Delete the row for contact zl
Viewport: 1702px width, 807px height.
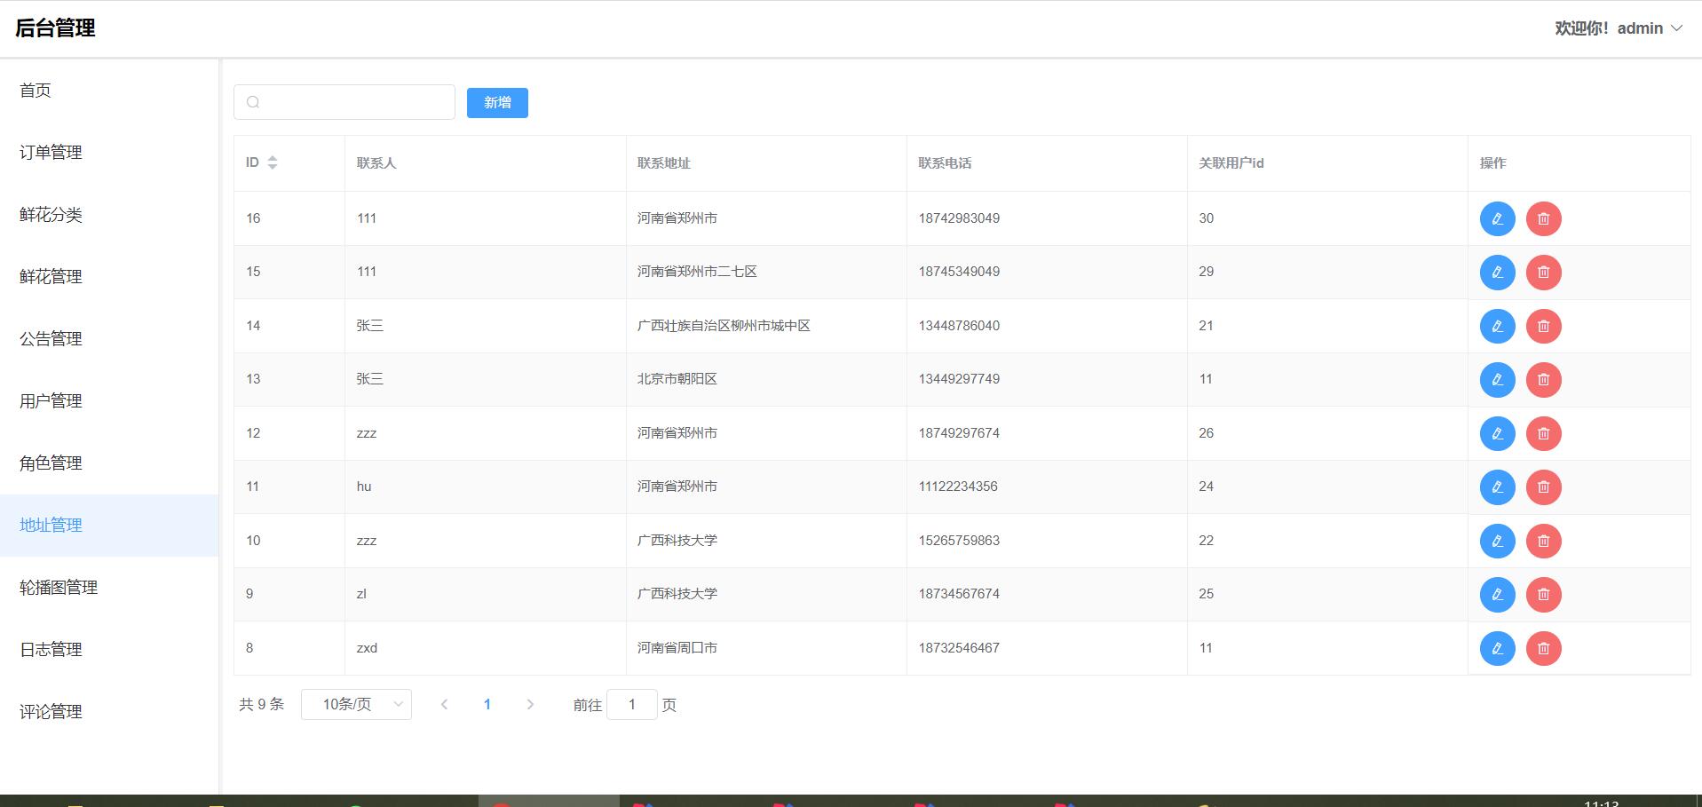click(1543, 594)
